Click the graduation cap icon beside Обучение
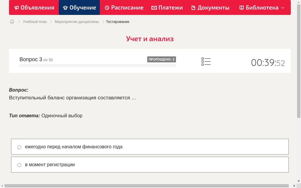 [x=66, y=7]
